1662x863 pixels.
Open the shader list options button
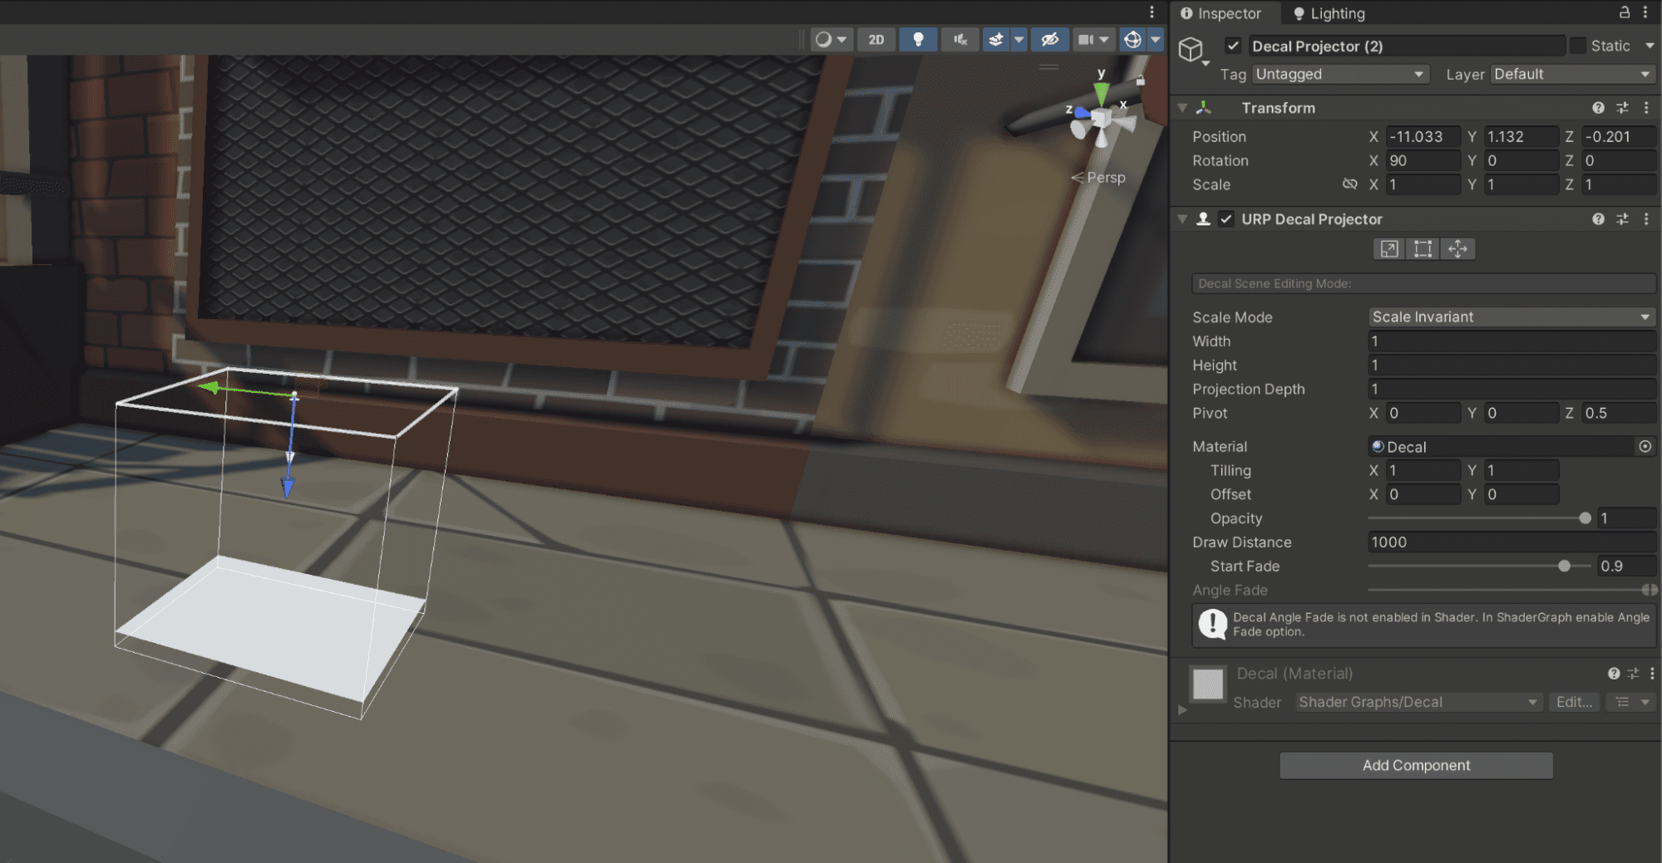coord(1631,702)
